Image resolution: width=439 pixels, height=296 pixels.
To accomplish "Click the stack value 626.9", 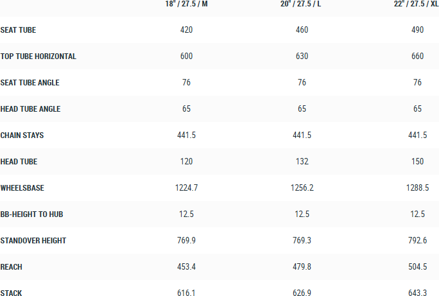I will coord(302,293).
